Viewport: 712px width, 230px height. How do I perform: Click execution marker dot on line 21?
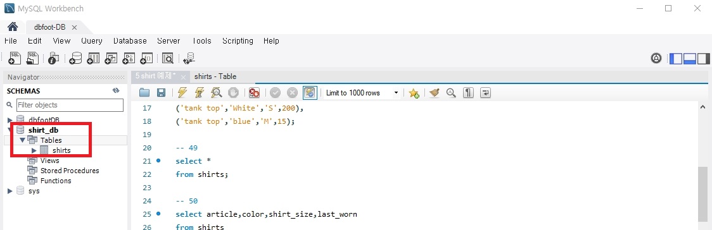[x=158, y=160]
